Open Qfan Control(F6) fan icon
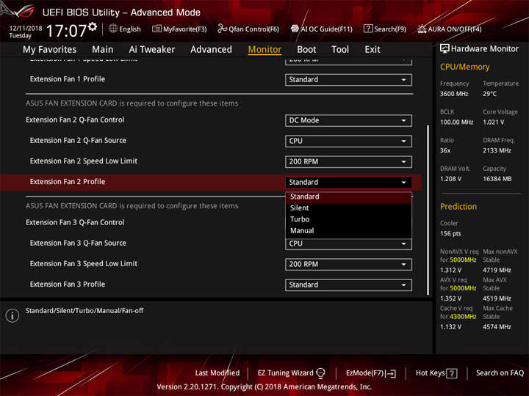529x396 pixels. pos(222,29)
